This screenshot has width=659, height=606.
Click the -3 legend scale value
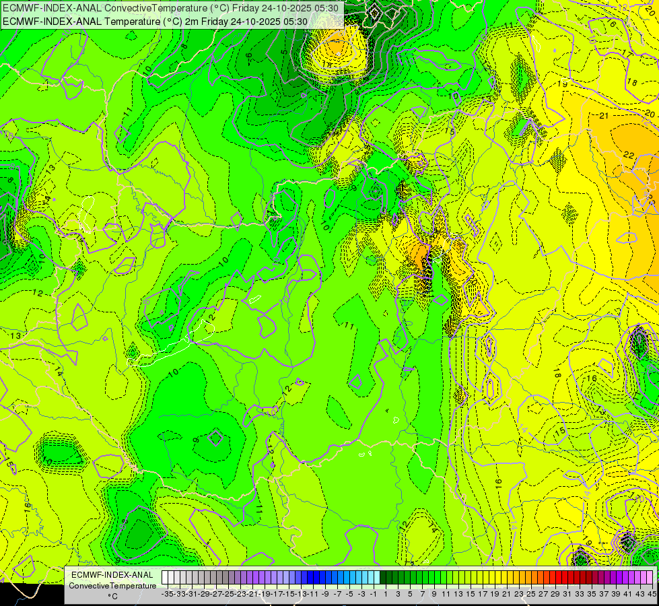point(362,594)
